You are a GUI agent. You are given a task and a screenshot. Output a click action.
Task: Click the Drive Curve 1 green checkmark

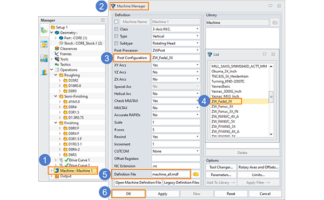tap(66, 160)
